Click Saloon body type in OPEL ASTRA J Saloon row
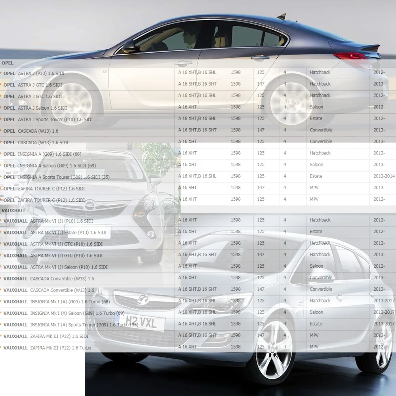 [x=316, y=107]
